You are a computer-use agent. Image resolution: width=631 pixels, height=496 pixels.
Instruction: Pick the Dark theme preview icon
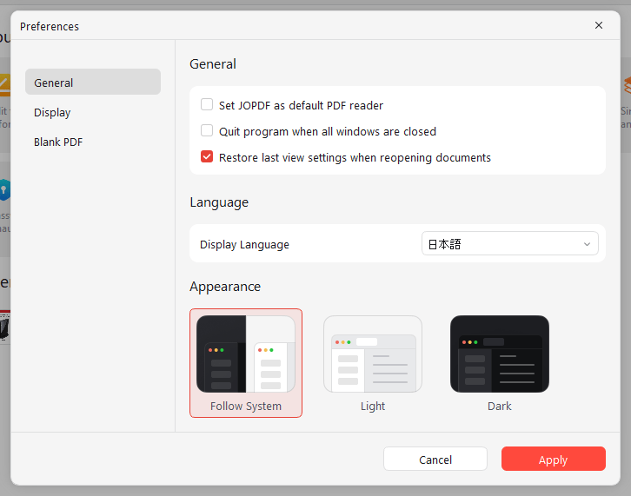(x=500, y=354)
